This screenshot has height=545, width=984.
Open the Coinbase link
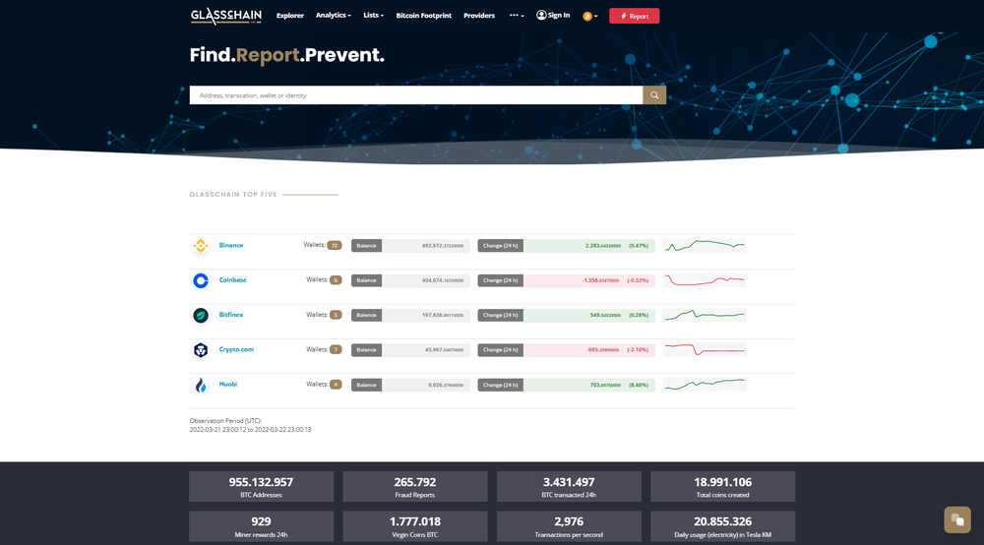232,279
